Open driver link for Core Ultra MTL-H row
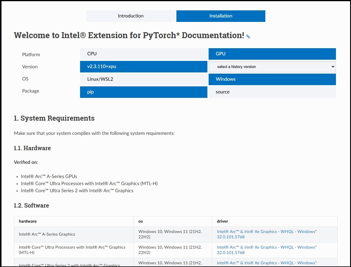The height and width of the screenshot is (267, 351). (x=266, y=250)
